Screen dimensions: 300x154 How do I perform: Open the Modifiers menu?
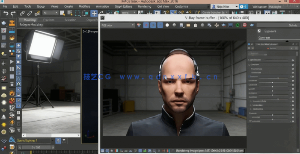click(84, 6)
